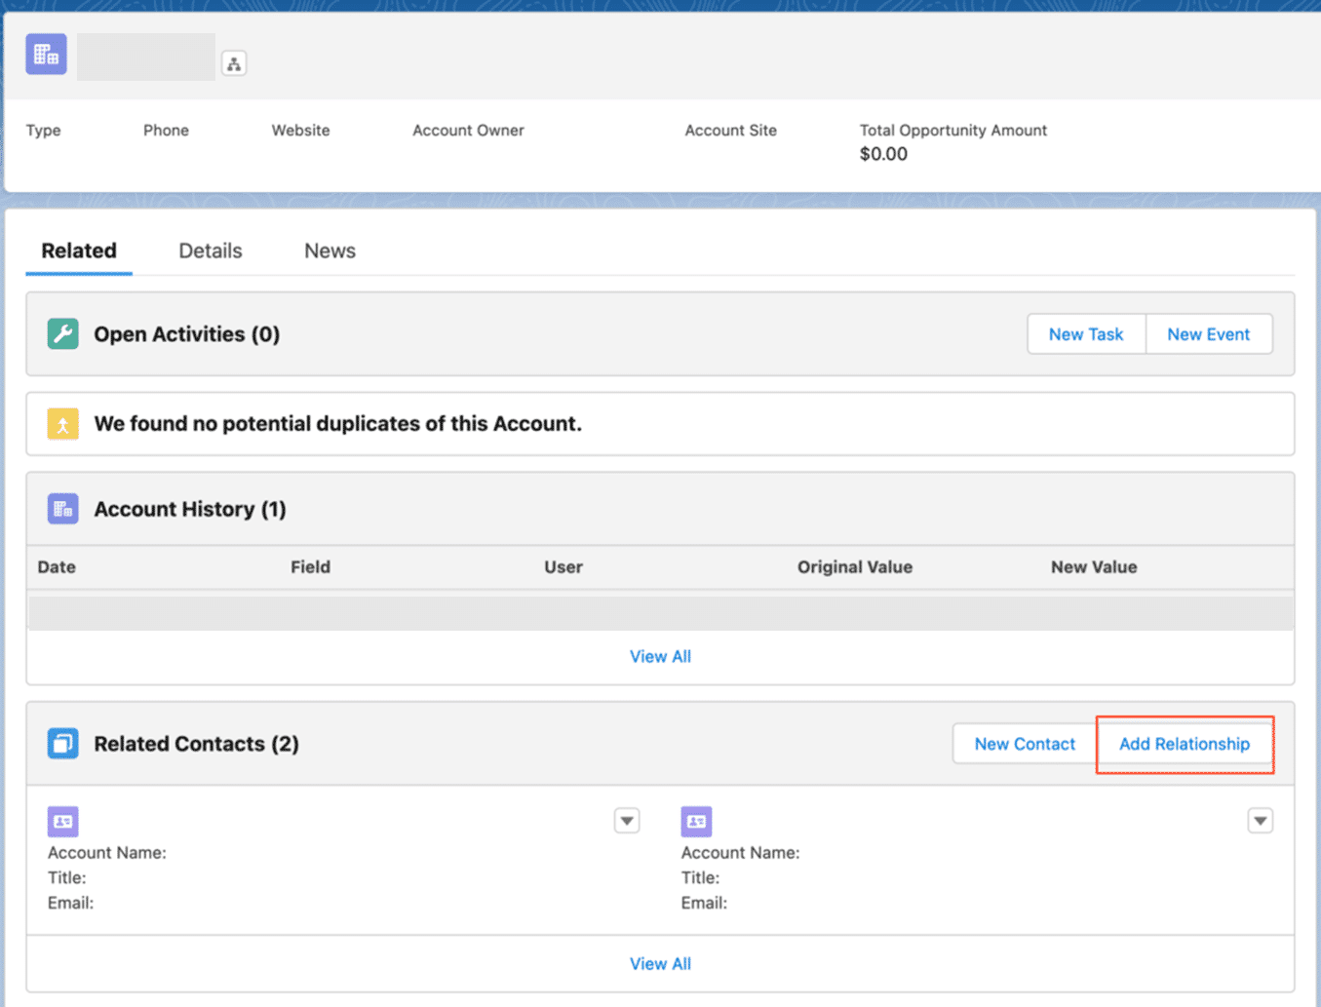Click View All under Account History
Image resolution: width=1321 pixels, height=1007 pixels.
660,656
